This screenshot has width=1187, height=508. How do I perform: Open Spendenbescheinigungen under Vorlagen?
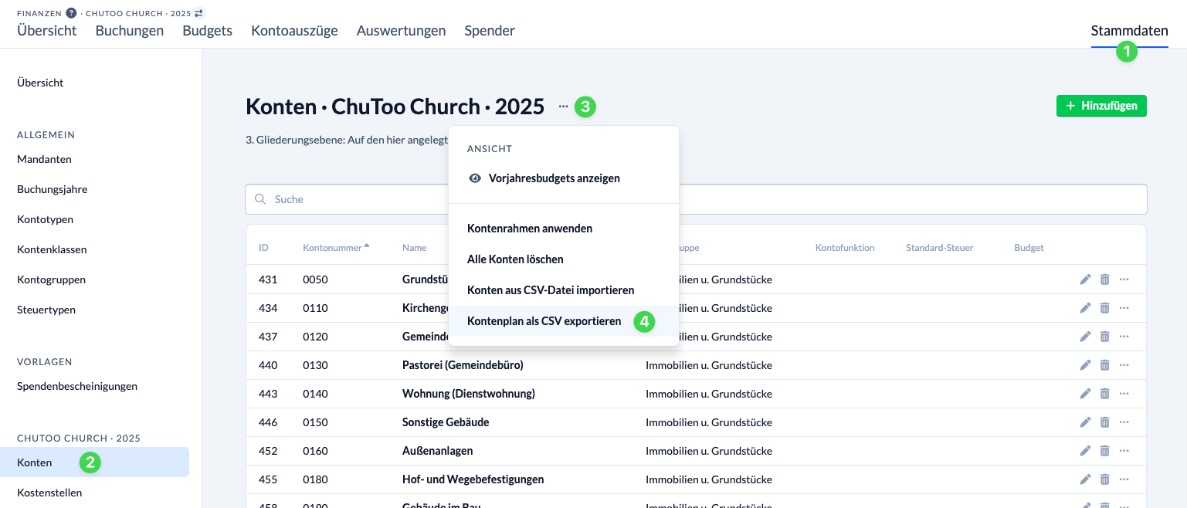point(77,386)
